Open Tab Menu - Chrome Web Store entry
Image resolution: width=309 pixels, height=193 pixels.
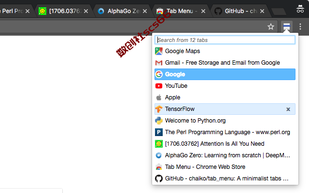coord(225,167)
